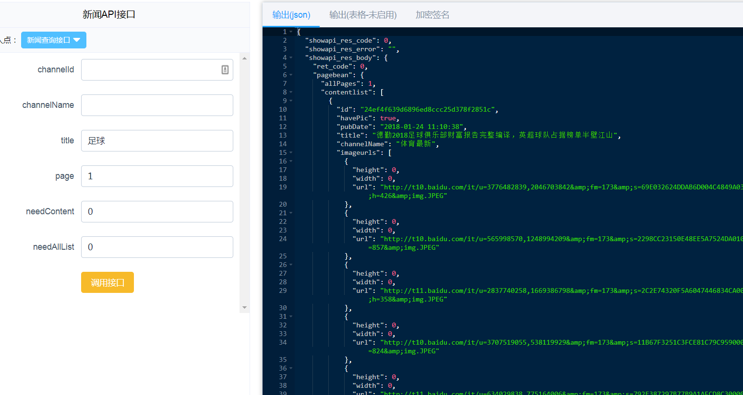Click the channelName input field
Screen dimensions: 743x395
point(157,105)
